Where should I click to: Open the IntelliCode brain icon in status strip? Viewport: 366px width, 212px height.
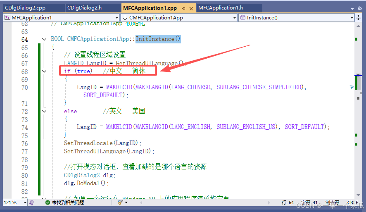click(x=31, y=202)
